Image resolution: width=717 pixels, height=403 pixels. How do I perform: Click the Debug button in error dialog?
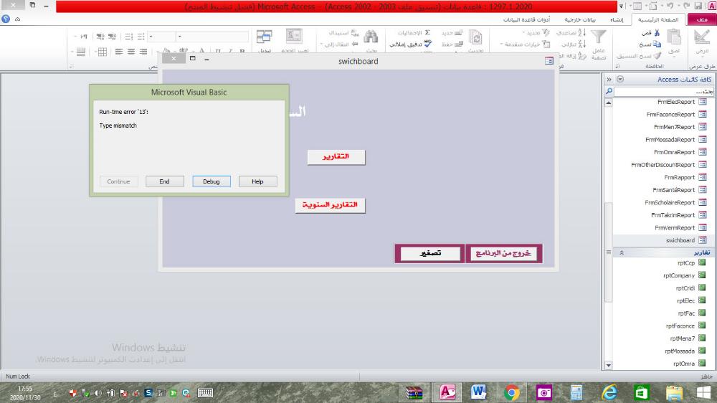pos(212,181)
